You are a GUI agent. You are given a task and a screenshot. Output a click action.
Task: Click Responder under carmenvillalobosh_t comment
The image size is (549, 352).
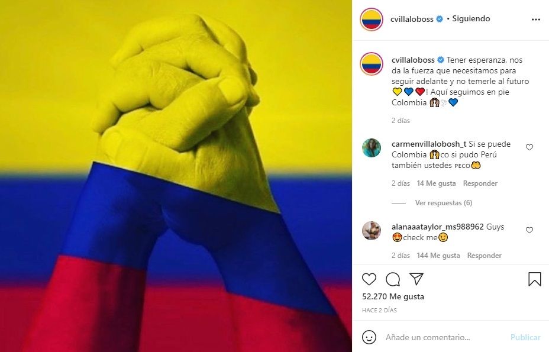click(x=480, y=183)
